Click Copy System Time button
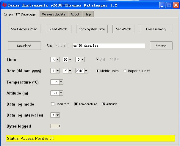Image resolution: width=180 pixels, height=146 pixels. pyautogui.click(x=92, y=29)
